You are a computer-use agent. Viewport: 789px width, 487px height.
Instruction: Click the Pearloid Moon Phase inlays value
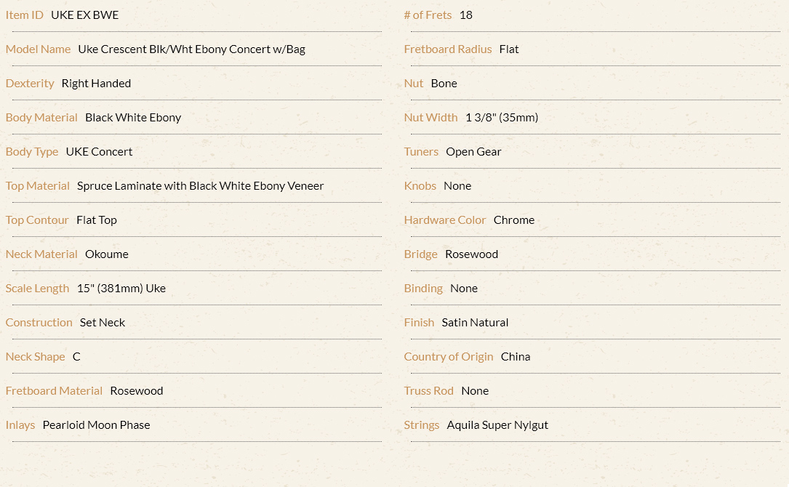tap(97, 425)
